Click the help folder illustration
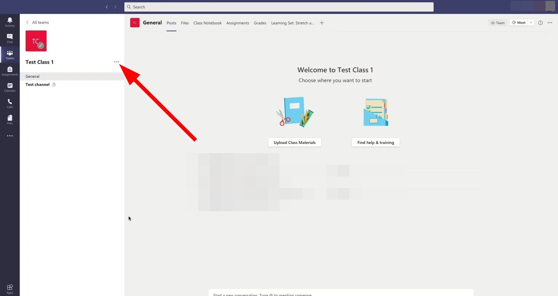This screenshot has height=296, width=558. pyautogui.click(x=376, y=112)
